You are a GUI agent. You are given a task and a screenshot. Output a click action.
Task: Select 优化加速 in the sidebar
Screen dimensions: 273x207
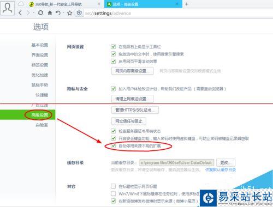[40, 75]
